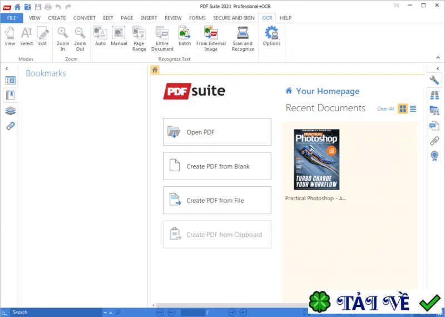Recognize text on a Page Range
Screen dimensions: 445x317
[139, 39]
